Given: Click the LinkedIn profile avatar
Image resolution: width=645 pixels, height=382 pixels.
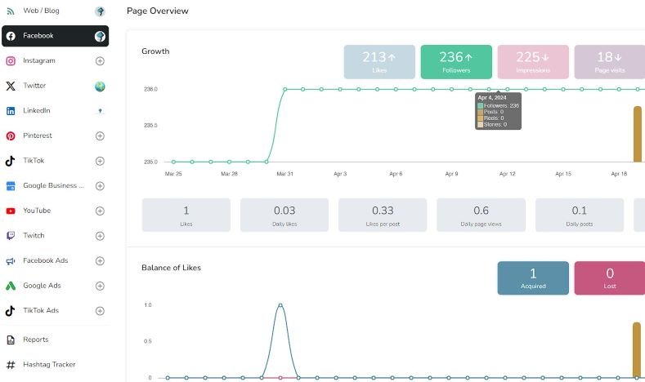Looking at the screenshot, I should [x=100, y=111].
